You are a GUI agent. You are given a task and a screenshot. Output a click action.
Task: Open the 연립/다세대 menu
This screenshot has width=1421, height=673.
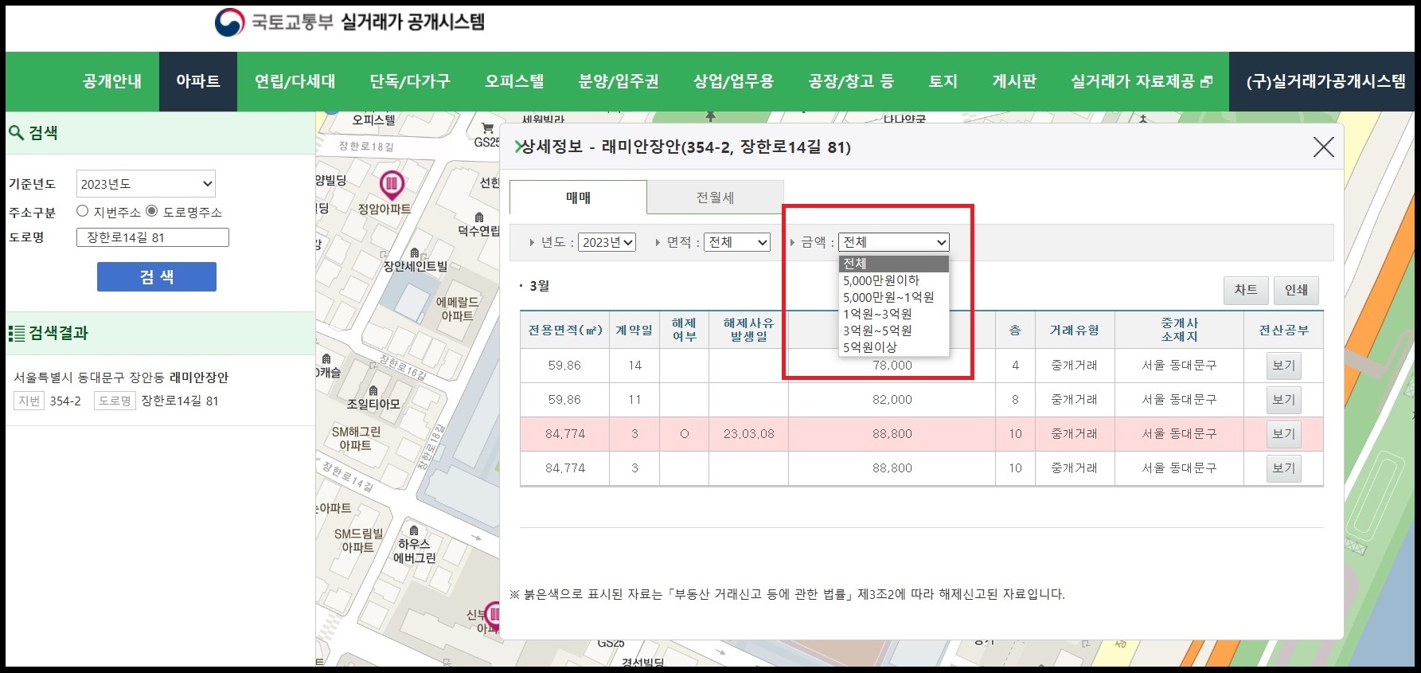[x=295, y=81]
